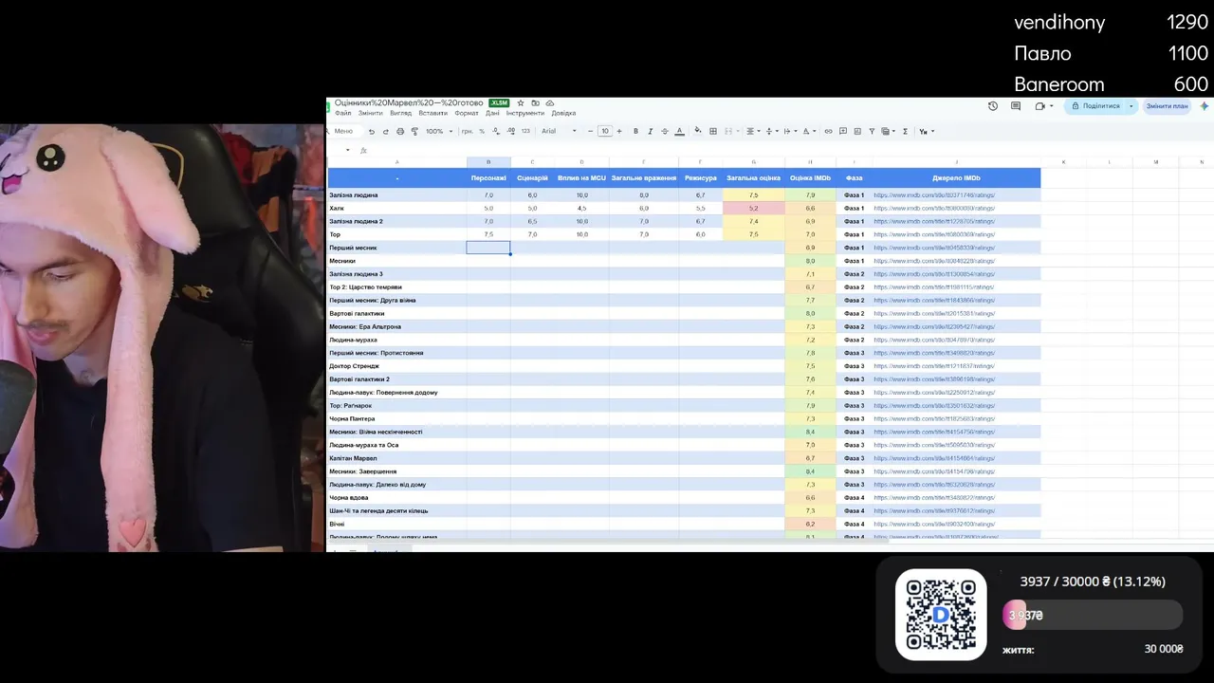The height and width of the screenshot is (683, 1214).
Task: Open filter views dropdown
Action: (888, 131)
